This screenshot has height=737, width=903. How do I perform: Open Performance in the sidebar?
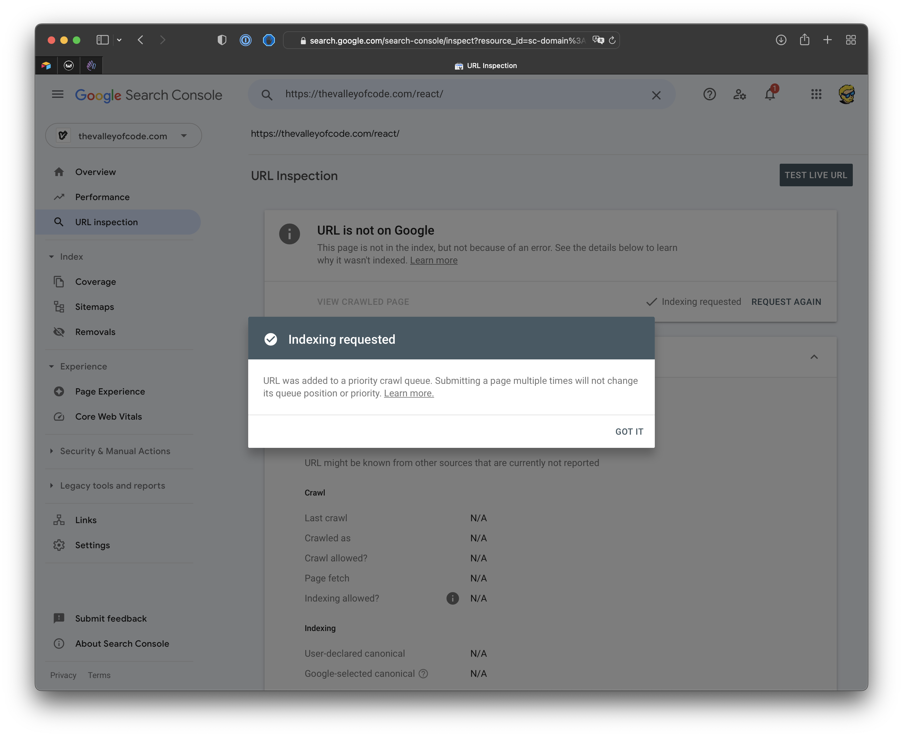point(102,197)
